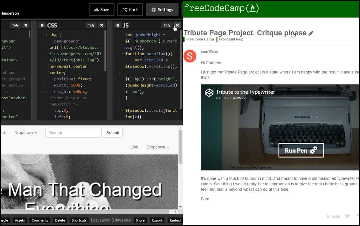Open CodePen Settings
This screenshot has width=360, height=226.
click(162, 10)
